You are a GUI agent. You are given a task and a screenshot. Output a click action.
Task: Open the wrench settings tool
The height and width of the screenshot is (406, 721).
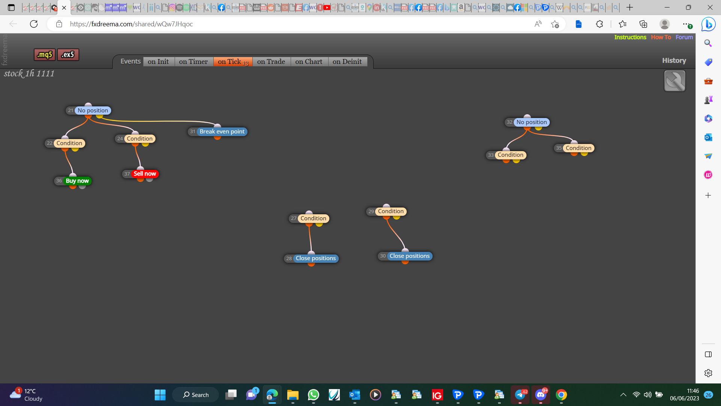(674, 81)
